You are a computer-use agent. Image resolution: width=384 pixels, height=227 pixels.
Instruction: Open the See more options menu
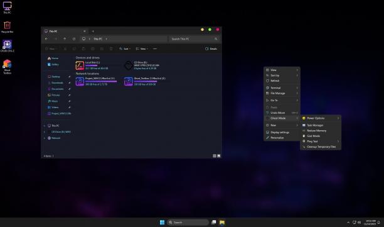[155, 48]
